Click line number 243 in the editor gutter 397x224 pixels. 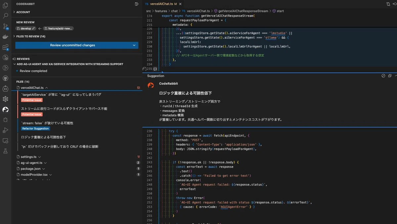pyautogui.click(x=149, y=162)
